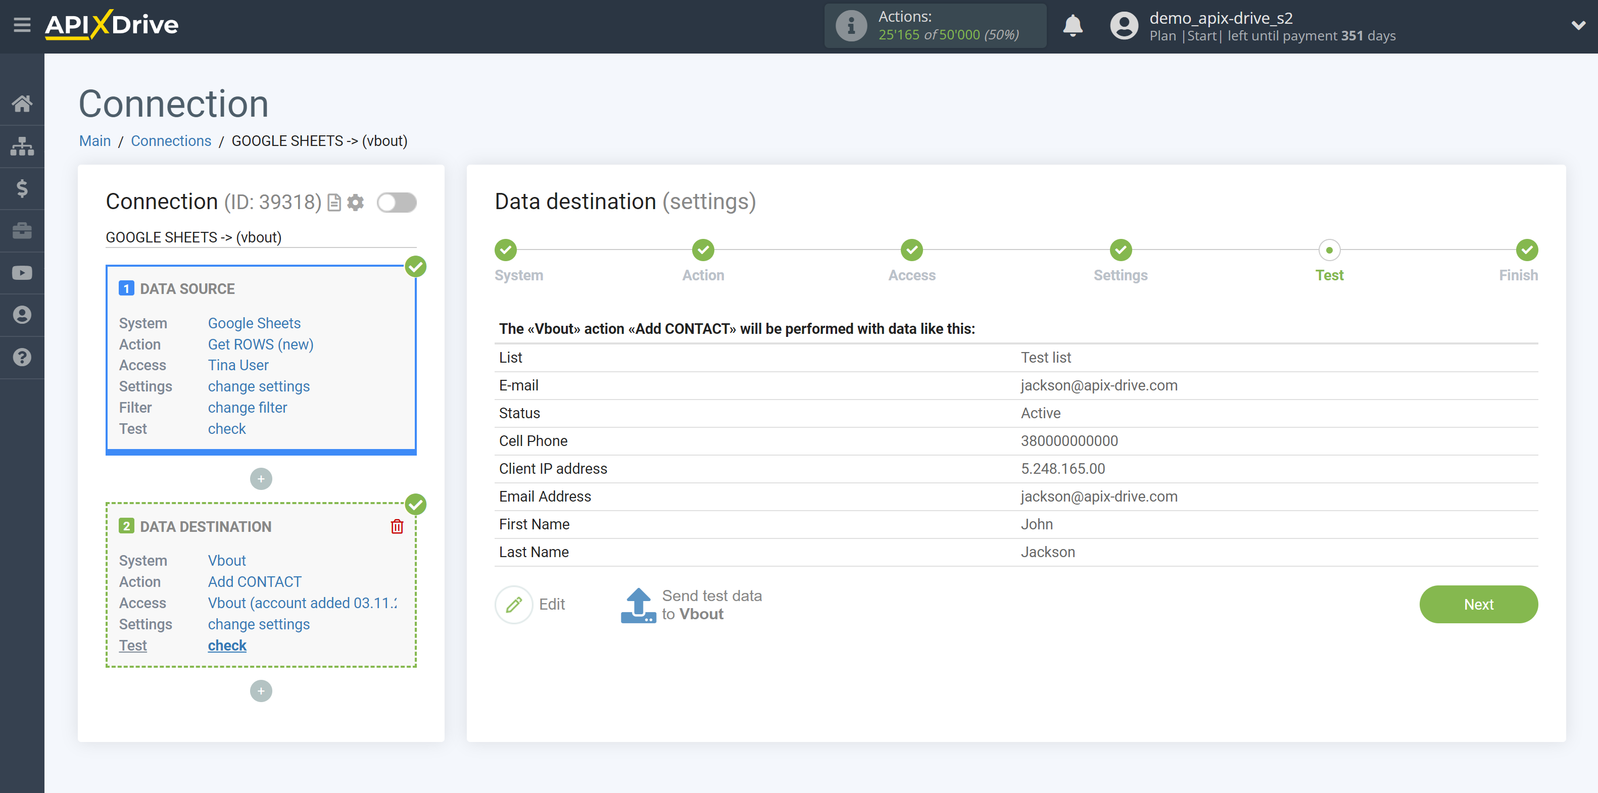This screenshot has width=1598, height=793.
Task: Click check link in Data Source
Action: point(226,428)
